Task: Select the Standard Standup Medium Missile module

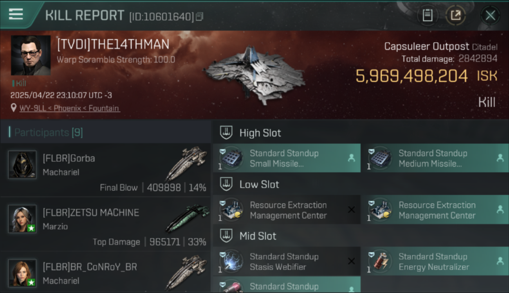Action: 435,158
